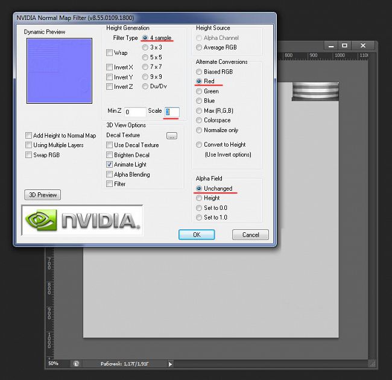The image size is (392, 380).
Task: Click the Scale value input field
Action: click(172, 112)
